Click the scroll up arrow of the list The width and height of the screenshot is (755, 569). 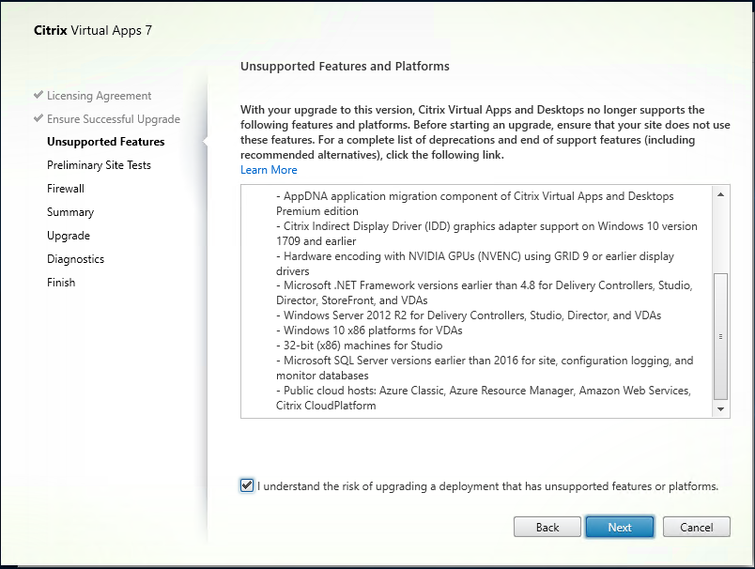720,194
